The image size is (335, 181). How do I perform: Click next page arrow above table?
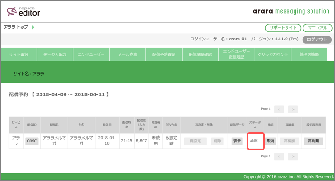pos(293,109)
